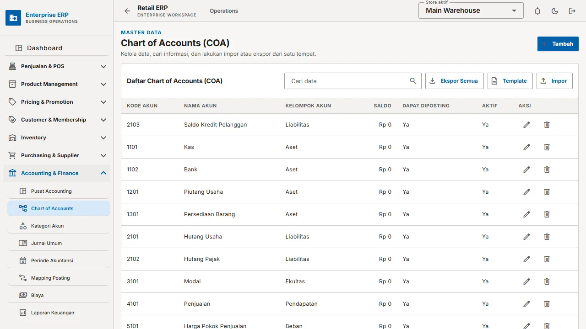Download the Template file

pos(510,81)
